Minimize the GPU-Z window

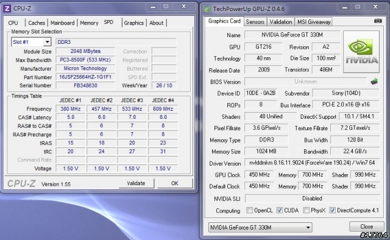[345, 7]
